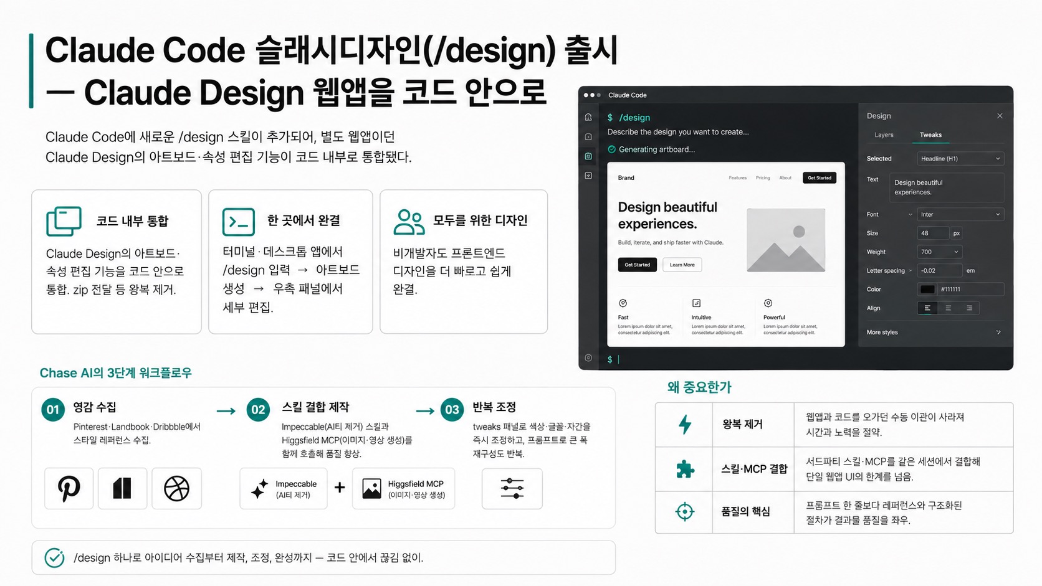Image resolution: width=1042 pixels, height=586 pixels.
Task: Click the green check icon beside Generating artboard
Action: click(611, 149)
